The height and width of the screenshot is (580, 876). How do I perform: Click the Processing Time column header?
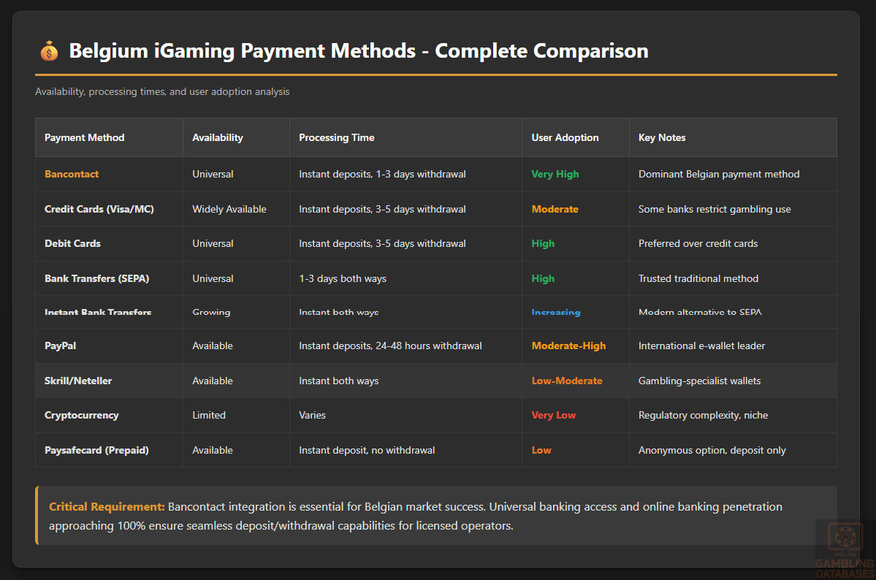[x=337, y=137]
